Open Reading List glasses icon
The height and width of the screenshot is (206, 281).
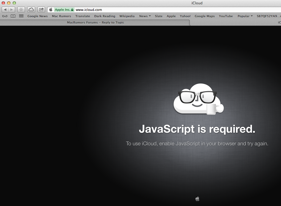pos(5,16)
